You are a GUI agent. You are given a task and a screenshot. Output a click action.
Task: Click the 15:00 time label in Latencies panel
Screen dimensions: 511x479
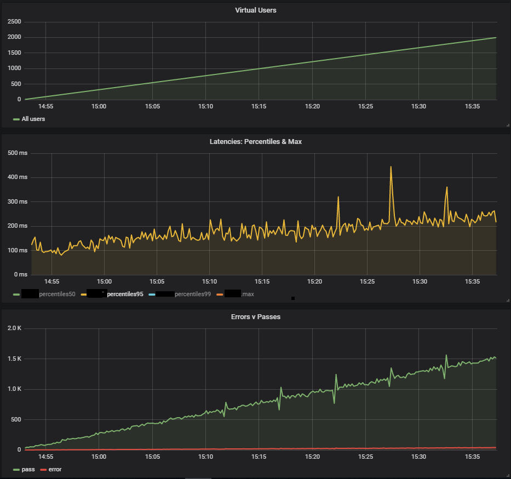104,282
